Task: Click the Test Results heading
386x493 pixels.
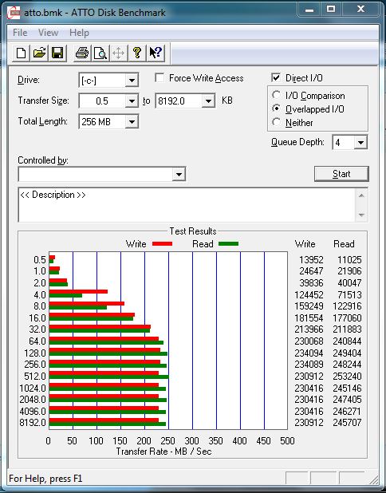Action: 193,231
